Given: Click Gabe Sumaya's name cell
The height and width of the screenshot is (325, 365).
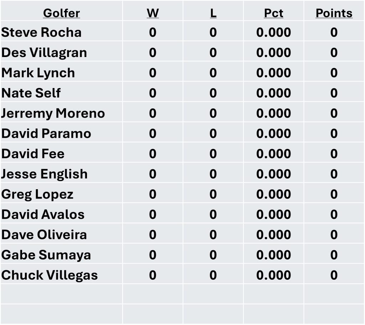Looking at the screenshot, I should 46,255.
